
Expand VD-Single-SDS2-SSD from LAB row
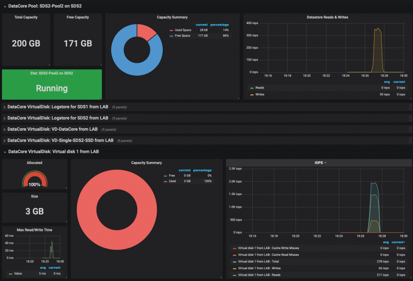(x=60, y=140)
